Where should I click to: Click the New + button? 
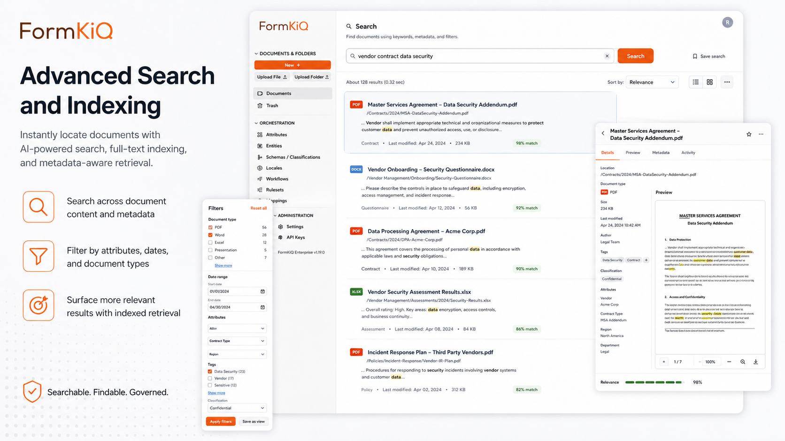click(x=292, y=65)
